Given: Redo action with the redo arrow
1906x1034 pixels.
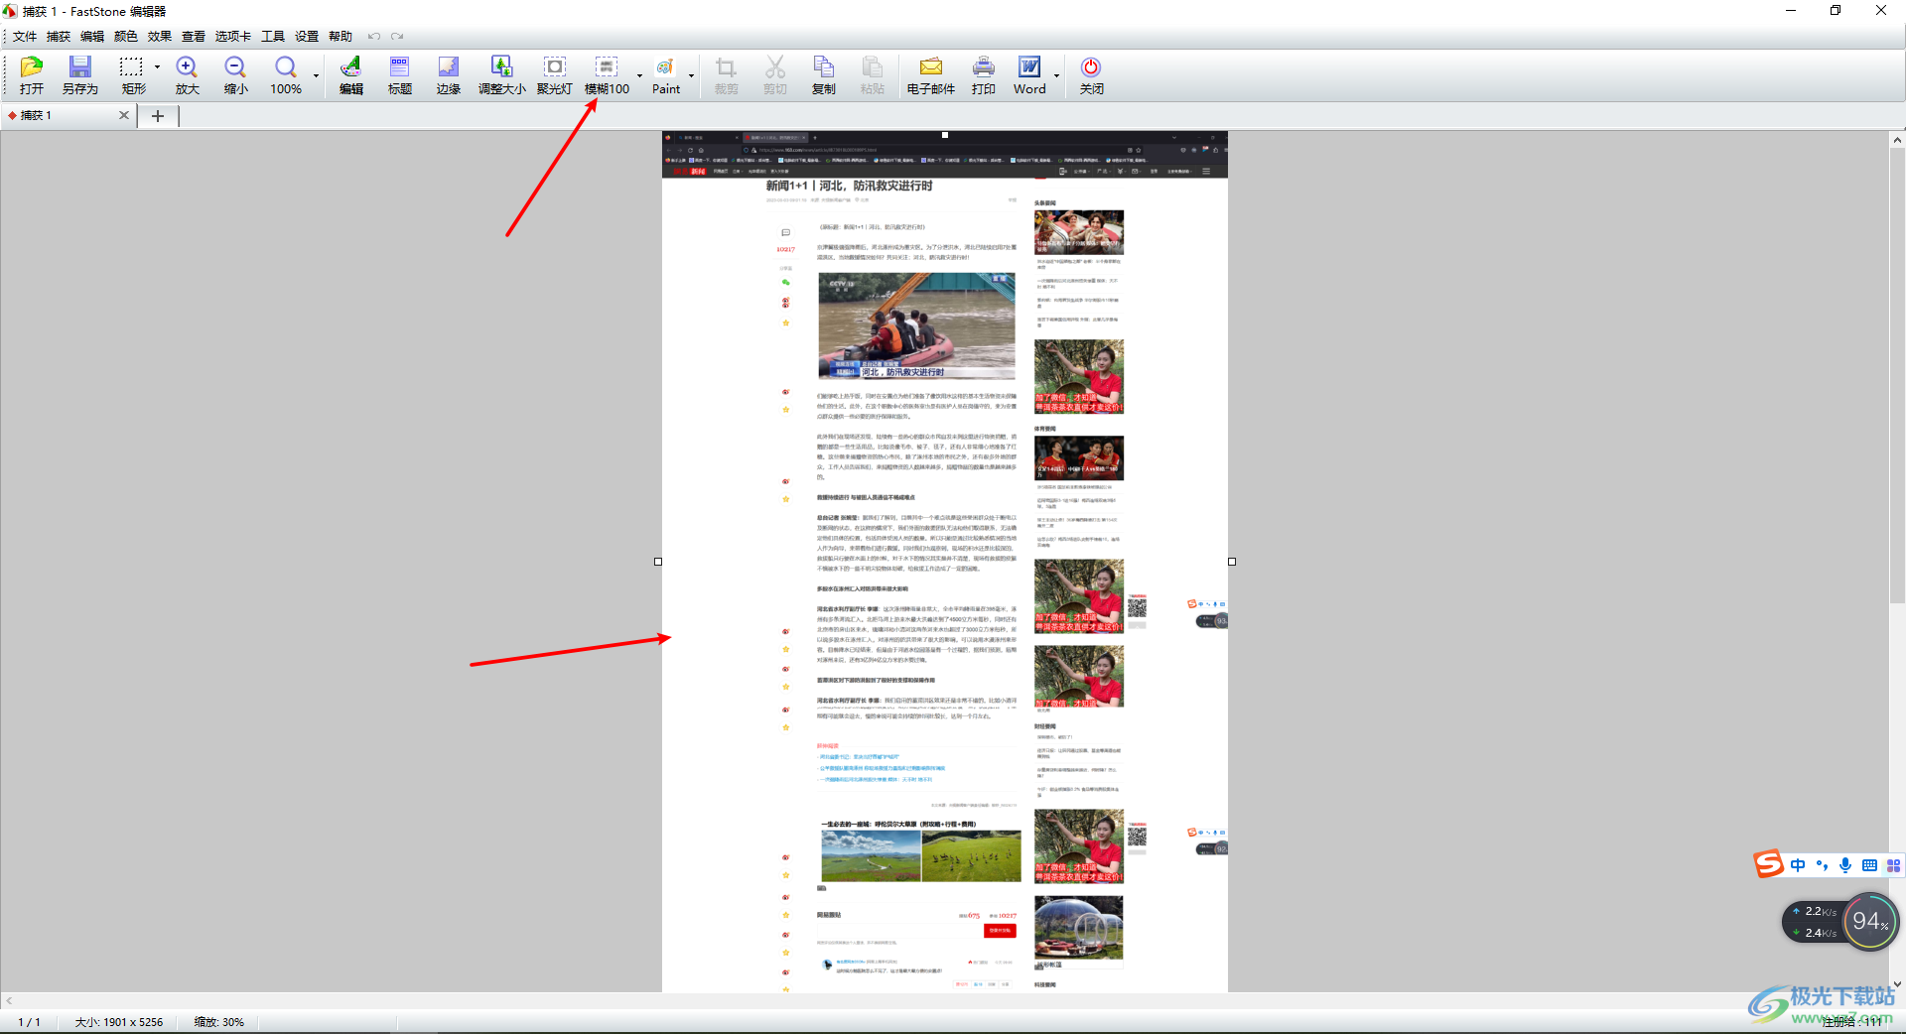Looking at the screenshot, I should 397,37.
